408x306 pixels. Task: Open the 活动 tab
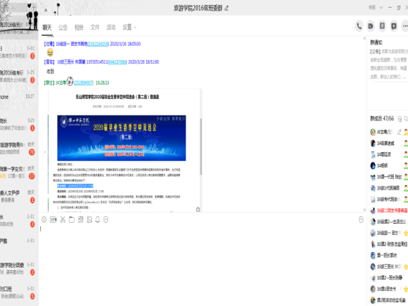(x=111, y=28)
